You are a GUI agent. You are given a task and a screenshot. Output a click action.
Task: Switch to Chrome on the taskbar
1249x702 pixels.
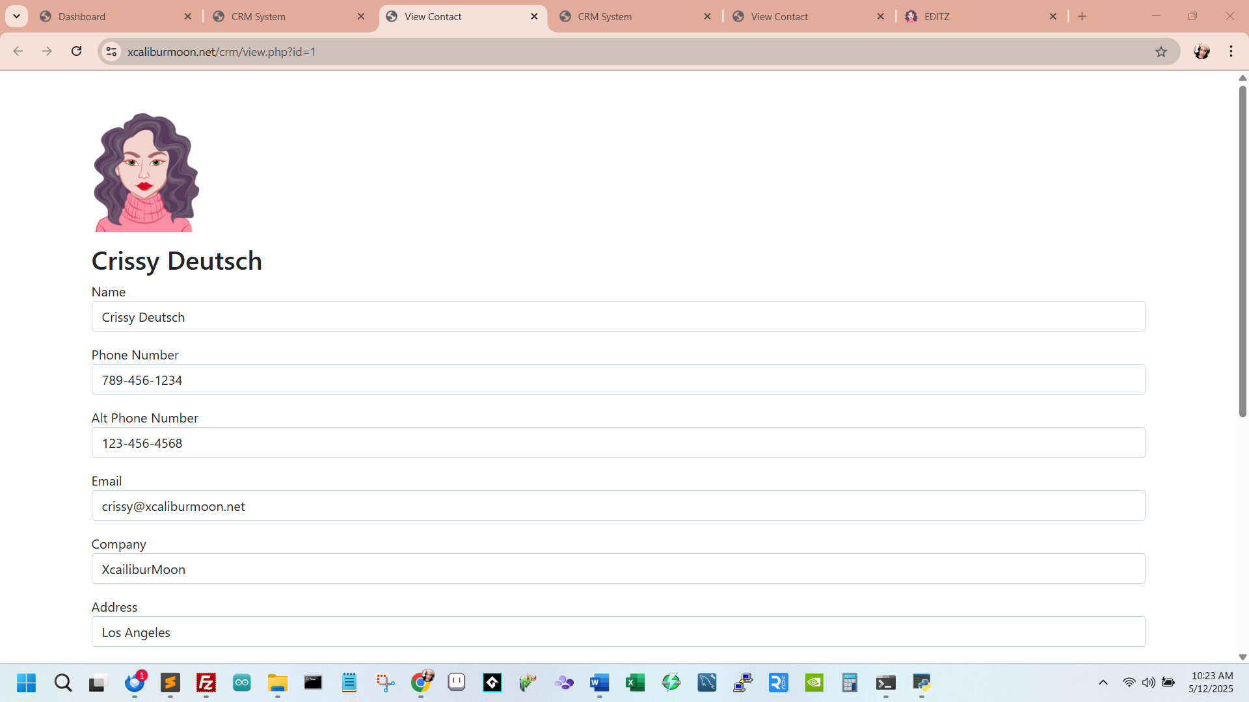421,682
